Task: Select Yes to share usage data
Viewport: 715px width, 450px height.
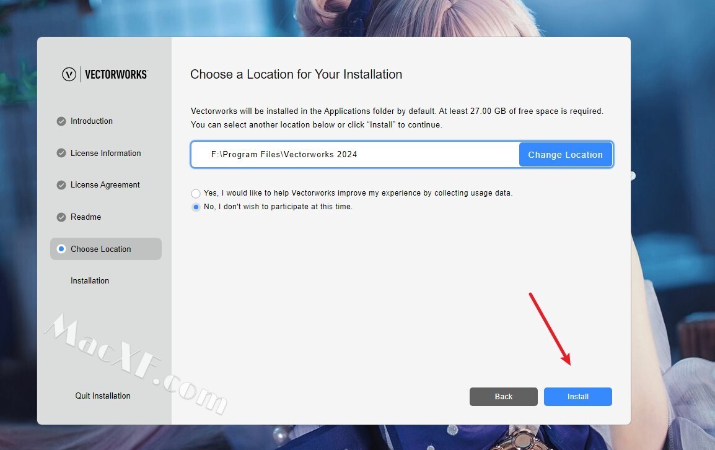Action: pyautogui.click(x=196, y=194)
